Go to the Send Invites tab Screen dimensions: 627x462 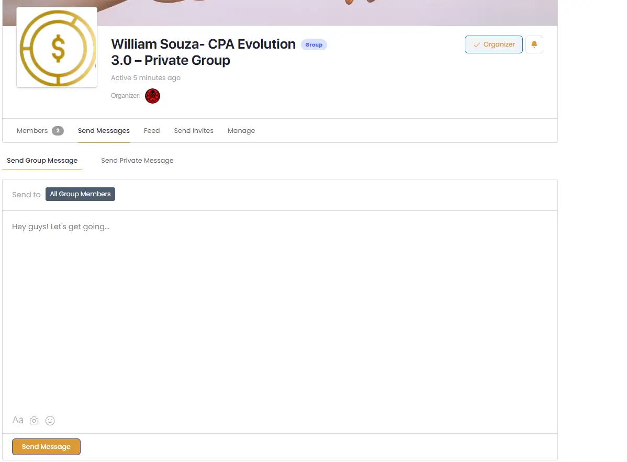[x=194, y=131]
